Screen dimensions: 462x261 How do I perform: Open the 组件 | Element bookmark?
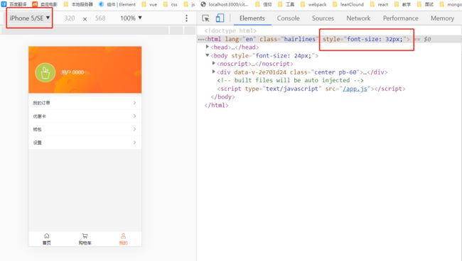[117, 4]
